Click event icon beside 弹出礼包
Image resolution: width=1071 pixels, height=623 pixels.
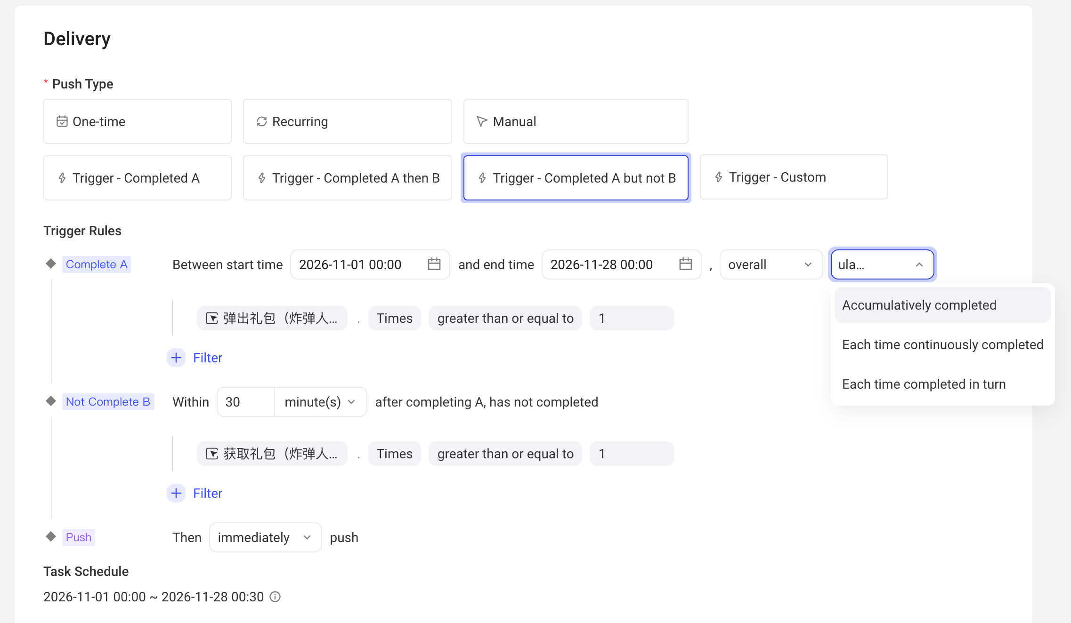click(x=212, y=319)
